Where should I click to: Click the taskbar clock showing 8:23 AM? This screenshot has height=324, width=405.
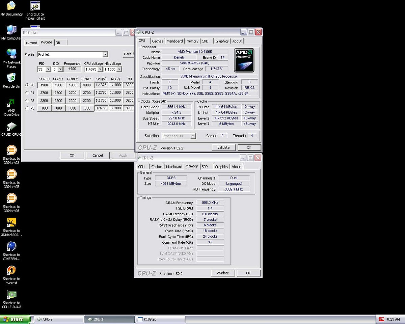393,319
